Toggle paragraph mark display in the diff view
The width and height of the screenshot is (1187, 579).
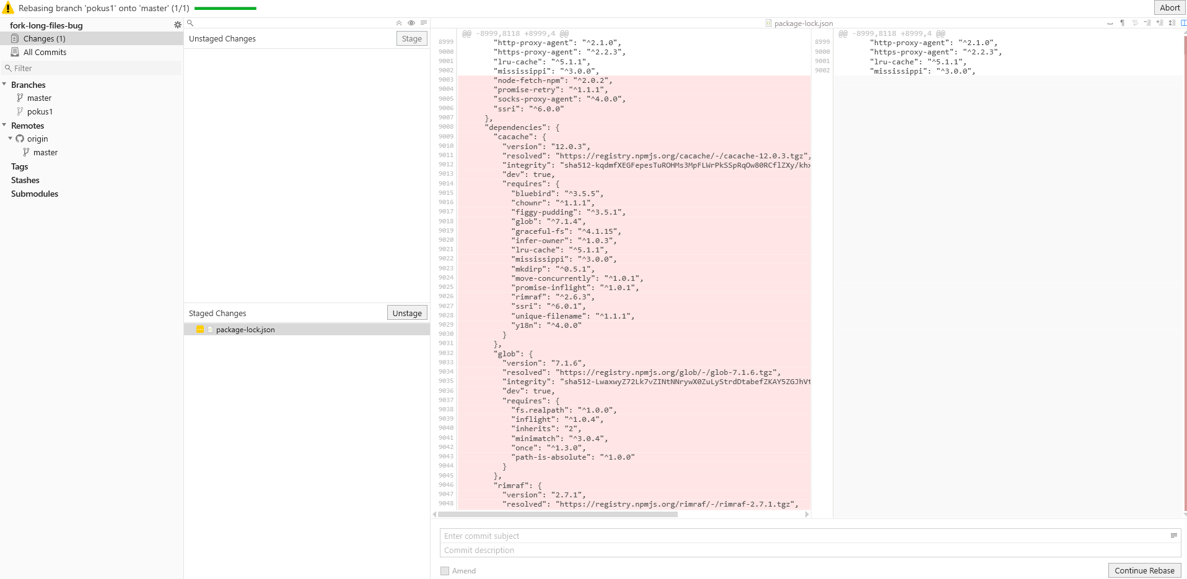tap(1123, 22)
